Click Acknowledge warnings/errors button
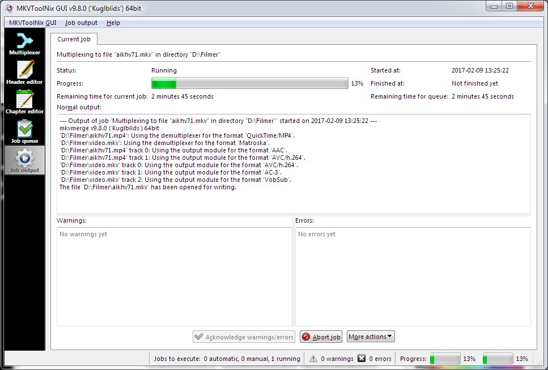The image size is (548, 370). 244,337
